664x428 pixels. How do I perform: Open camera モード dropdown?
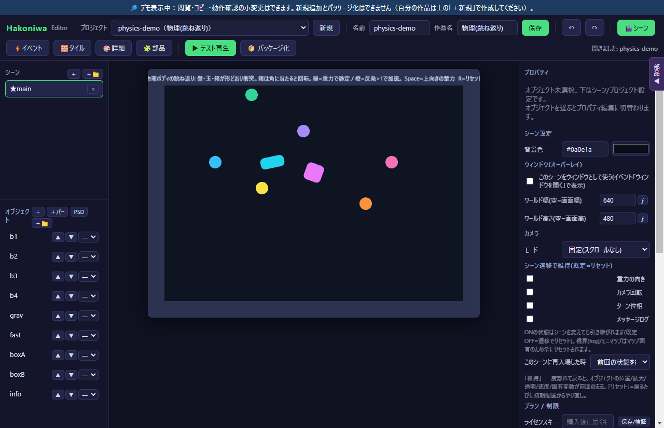click(606, 250)
